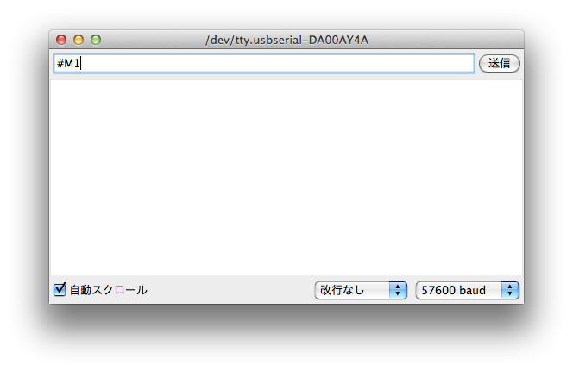Minimize window using the yellow button
Image resolution: width=573 pixels, height=372 pixels.
click(x=79, y=40)
